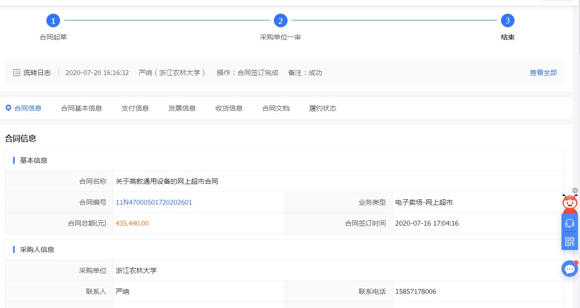The height and width of the screenshot is (308, 580).
Task: Switch to 收货信息 tab
Action: 229,108
